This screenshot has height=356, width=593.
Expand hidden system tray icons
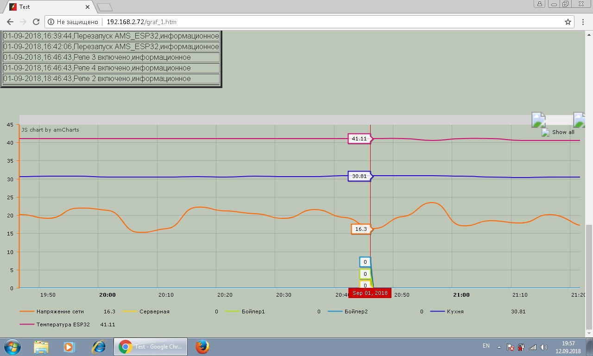[x=499, y=347]
